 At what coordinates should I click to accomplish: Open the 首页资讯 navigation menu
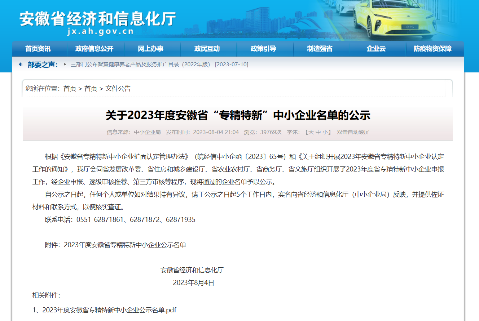(x=38, y=49)
